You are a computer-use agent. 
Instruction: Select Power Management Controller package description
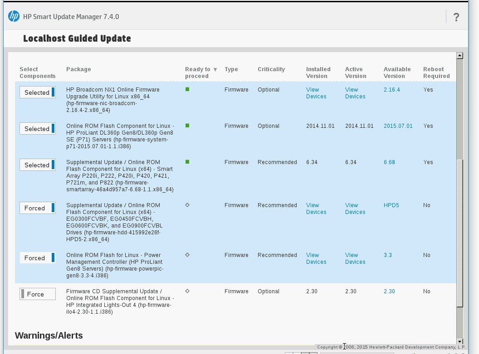pyautogui.click(x=115, y=265)
